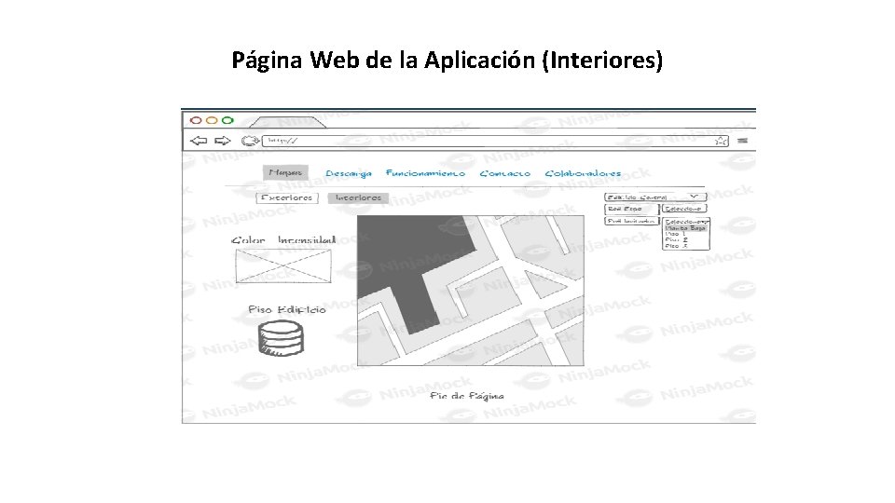Image resolution: width=895 pixels, height=503 pixels.
Task: Expand the Edificio General dropdown
Action: 655,197
